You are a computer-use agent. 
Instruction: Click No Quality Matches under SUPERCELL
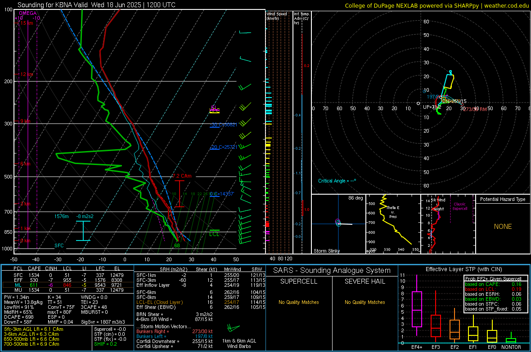tap(299, 302)
